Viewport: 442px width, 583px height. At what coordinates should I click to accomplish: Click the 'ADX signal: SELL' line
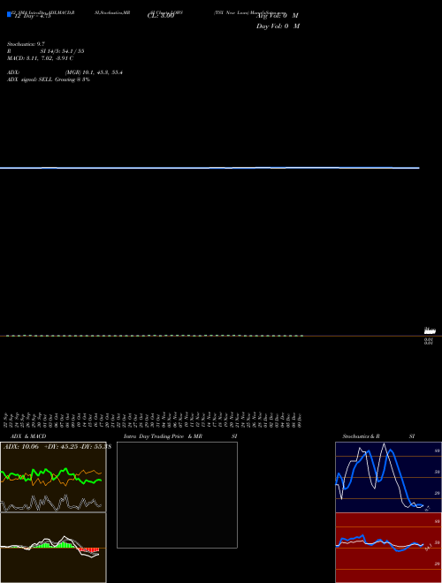pyautogui.click(x=49, y=79)
